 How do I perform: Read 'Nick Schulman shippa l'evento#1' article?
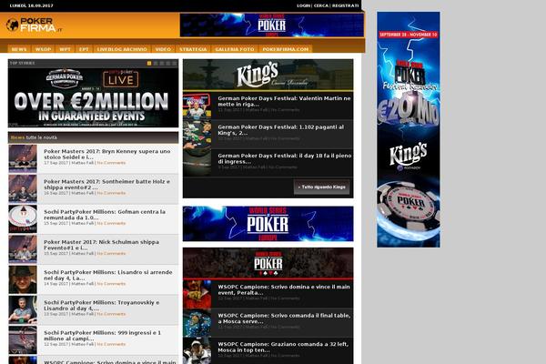coord(101,245)
